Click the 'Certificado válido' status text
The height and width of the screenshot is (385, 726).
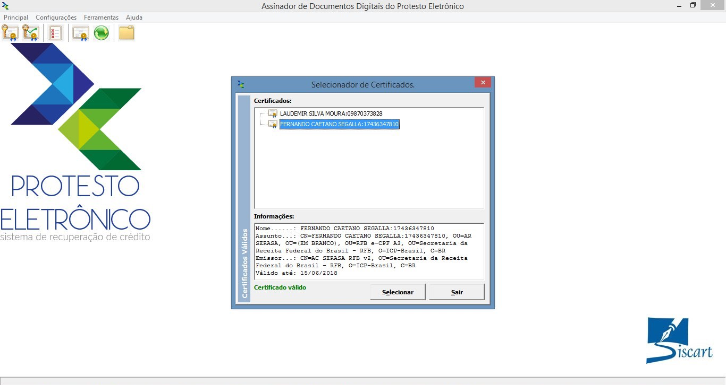(280, 287)
